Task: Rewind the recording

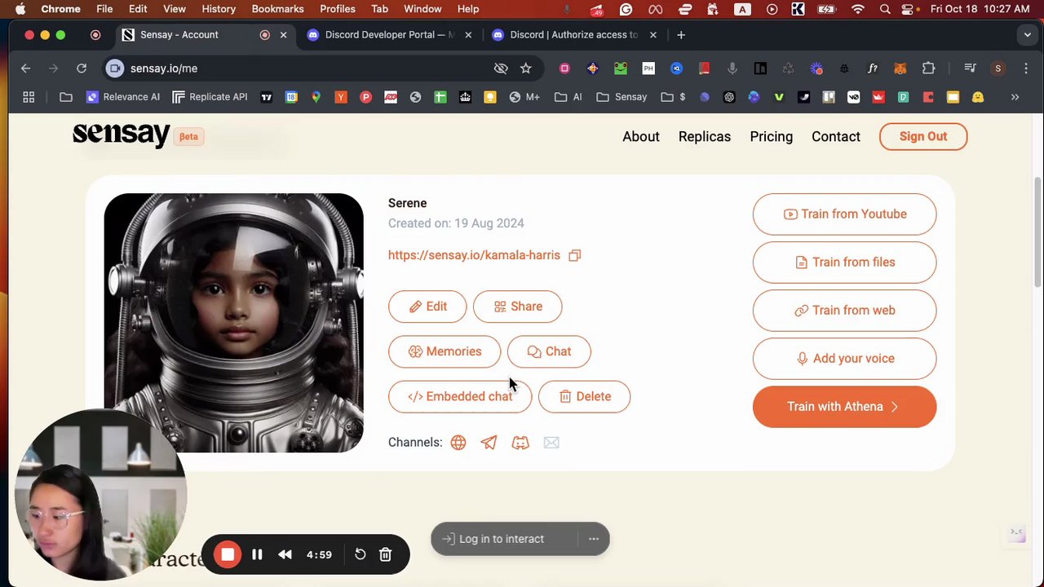Action: (285, 555)
